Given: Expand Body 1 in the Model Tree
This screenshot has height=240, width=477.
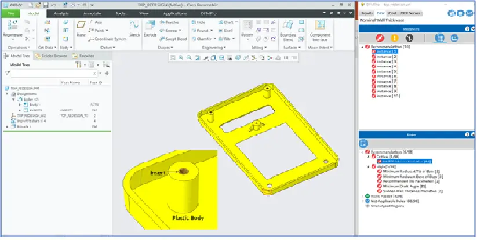Looking at the screenshot, I should (20, 105).
